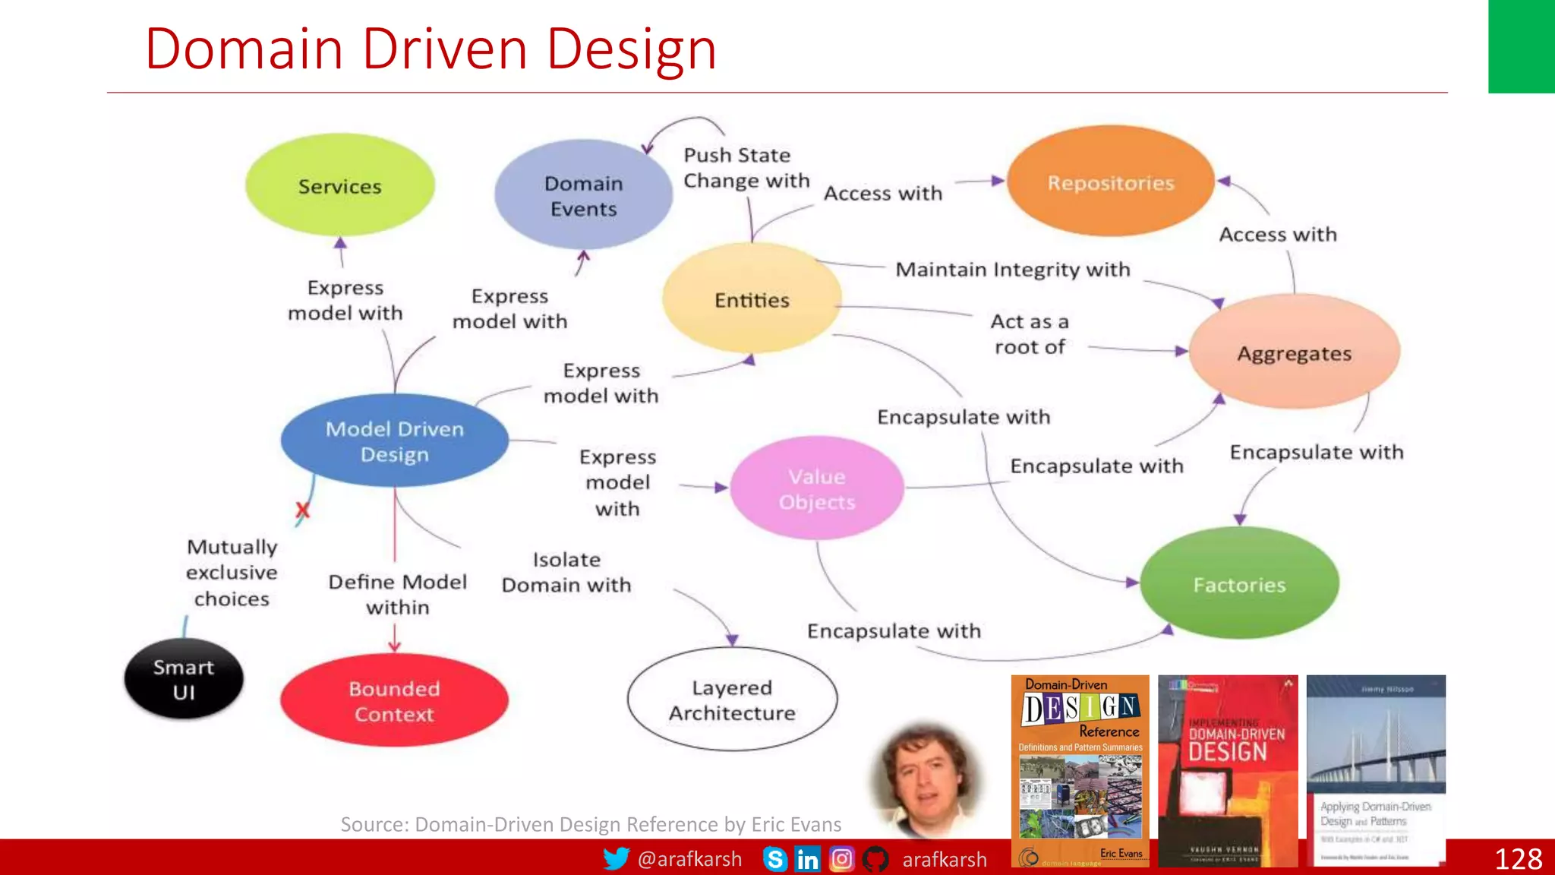Click Express model with label pointing to Entities

click(601, 383)
